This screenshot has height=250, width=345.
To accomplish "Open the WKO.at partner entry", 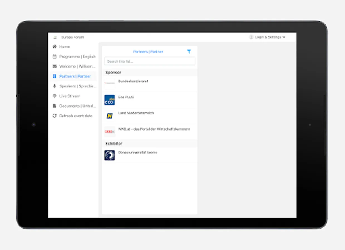I will pyautogui.click(x=149, y=129).
